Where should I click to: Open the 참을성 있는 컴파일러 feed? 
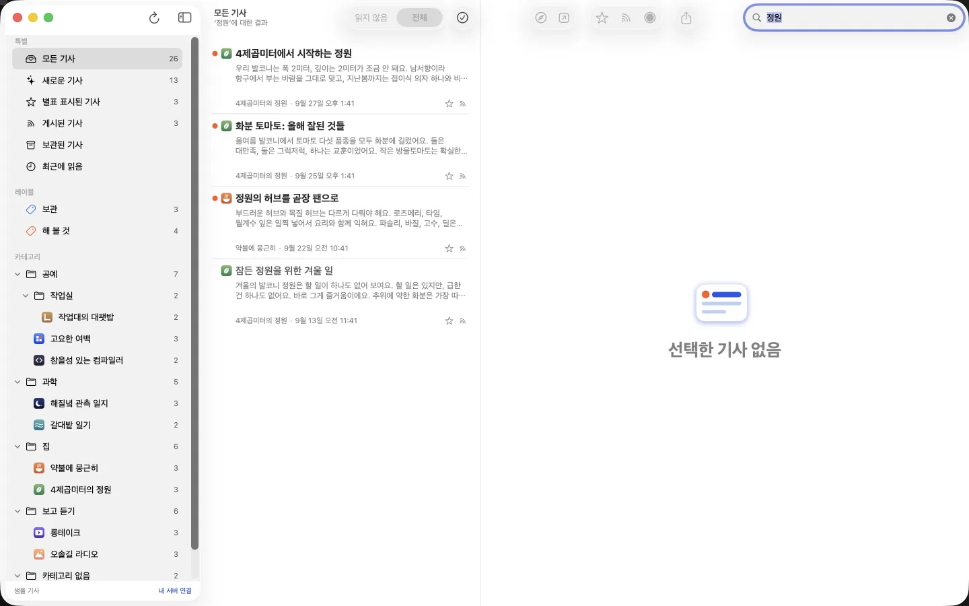(97, 360)
